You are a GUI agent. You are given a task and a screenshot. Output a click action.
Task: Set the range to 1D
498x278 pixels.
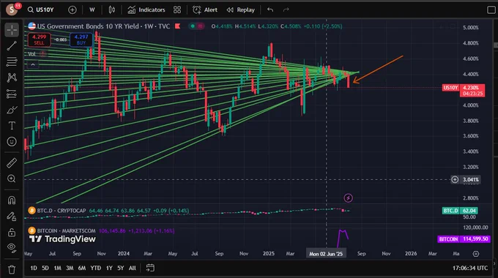coord(34,268)
